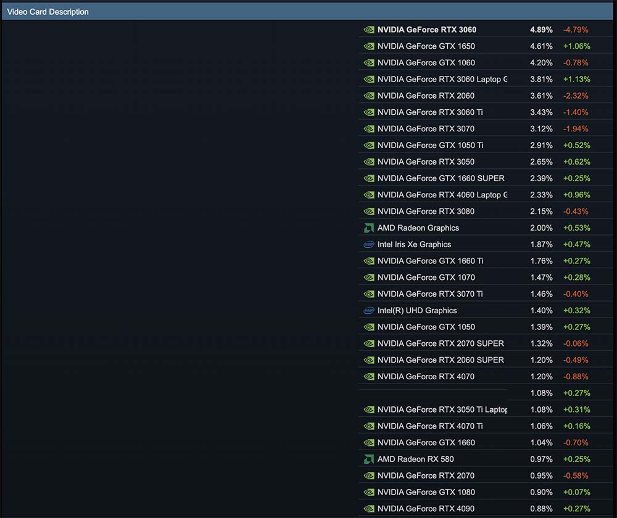Image resolution: width=617 pixels, height=518 pixels.
Task: Select NVIDIA GeForce RTX 3060 name
Action: (426, 30)
